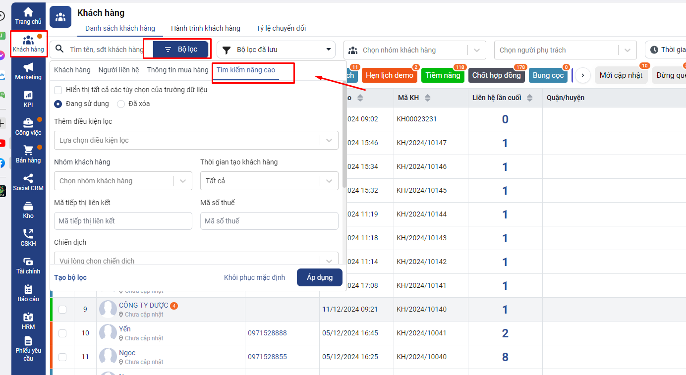Expand 'Lựa chọn điều kiện lọc' dropdown
The image size is (686, 375).
point(196,140)
